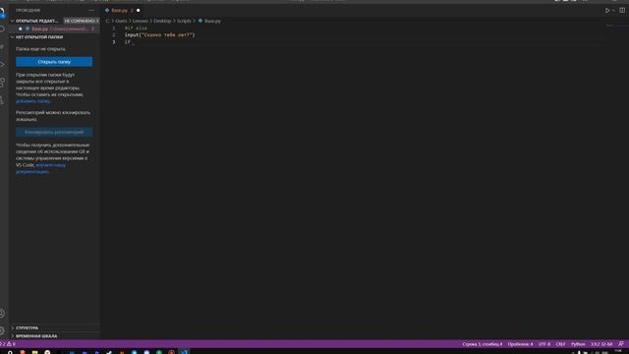Change indentation via Spaces: 4 status entry
Image resolution: width=629 pixels, height=354 pixels.
tap(520, 344)
